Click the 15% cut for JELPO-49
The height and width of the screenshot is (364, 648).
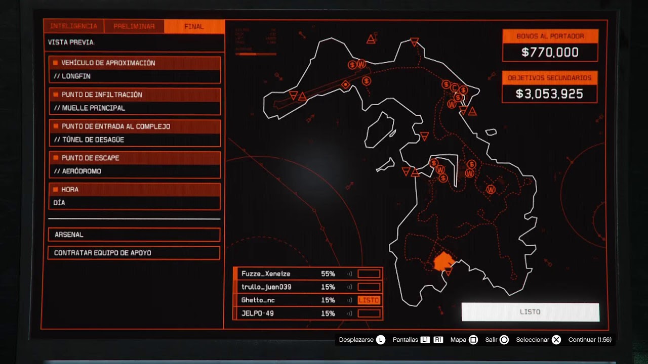(328, 313)
